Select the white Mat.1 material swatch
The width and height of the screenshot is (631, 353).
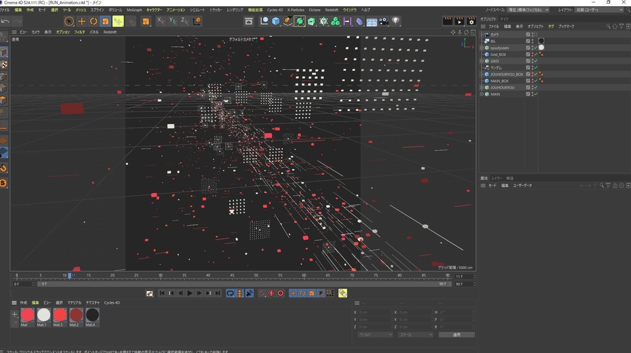click(44, 315)
